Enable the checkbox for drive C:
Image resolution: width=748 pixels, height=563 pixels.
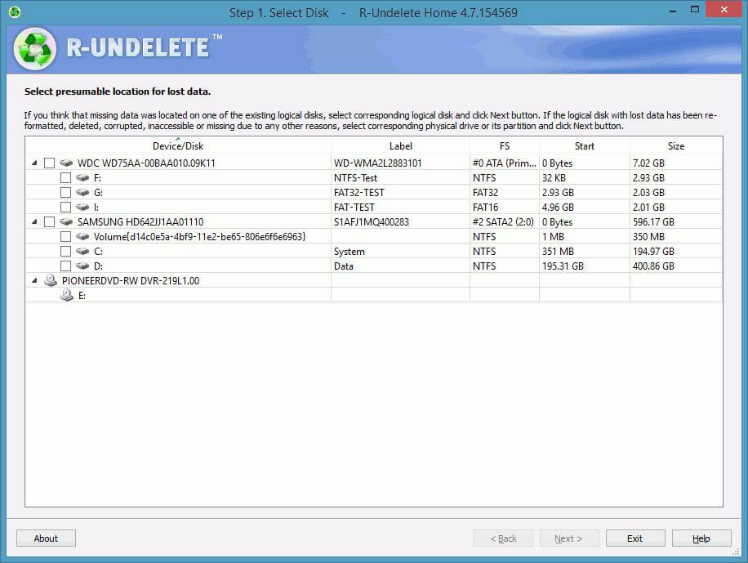66,251
